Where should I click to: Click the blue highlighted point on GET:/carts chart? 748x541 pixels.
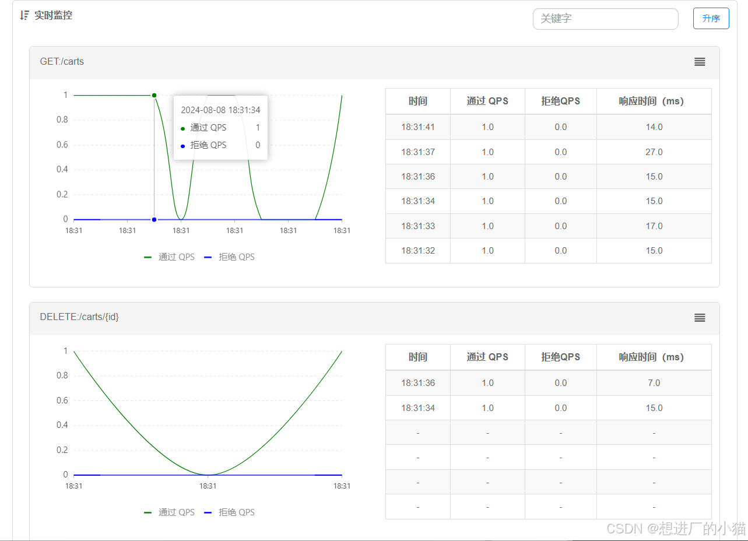(x=154, y=219)
